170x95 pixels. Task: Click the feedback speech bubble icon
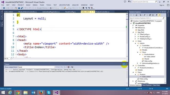pos(125,2)
